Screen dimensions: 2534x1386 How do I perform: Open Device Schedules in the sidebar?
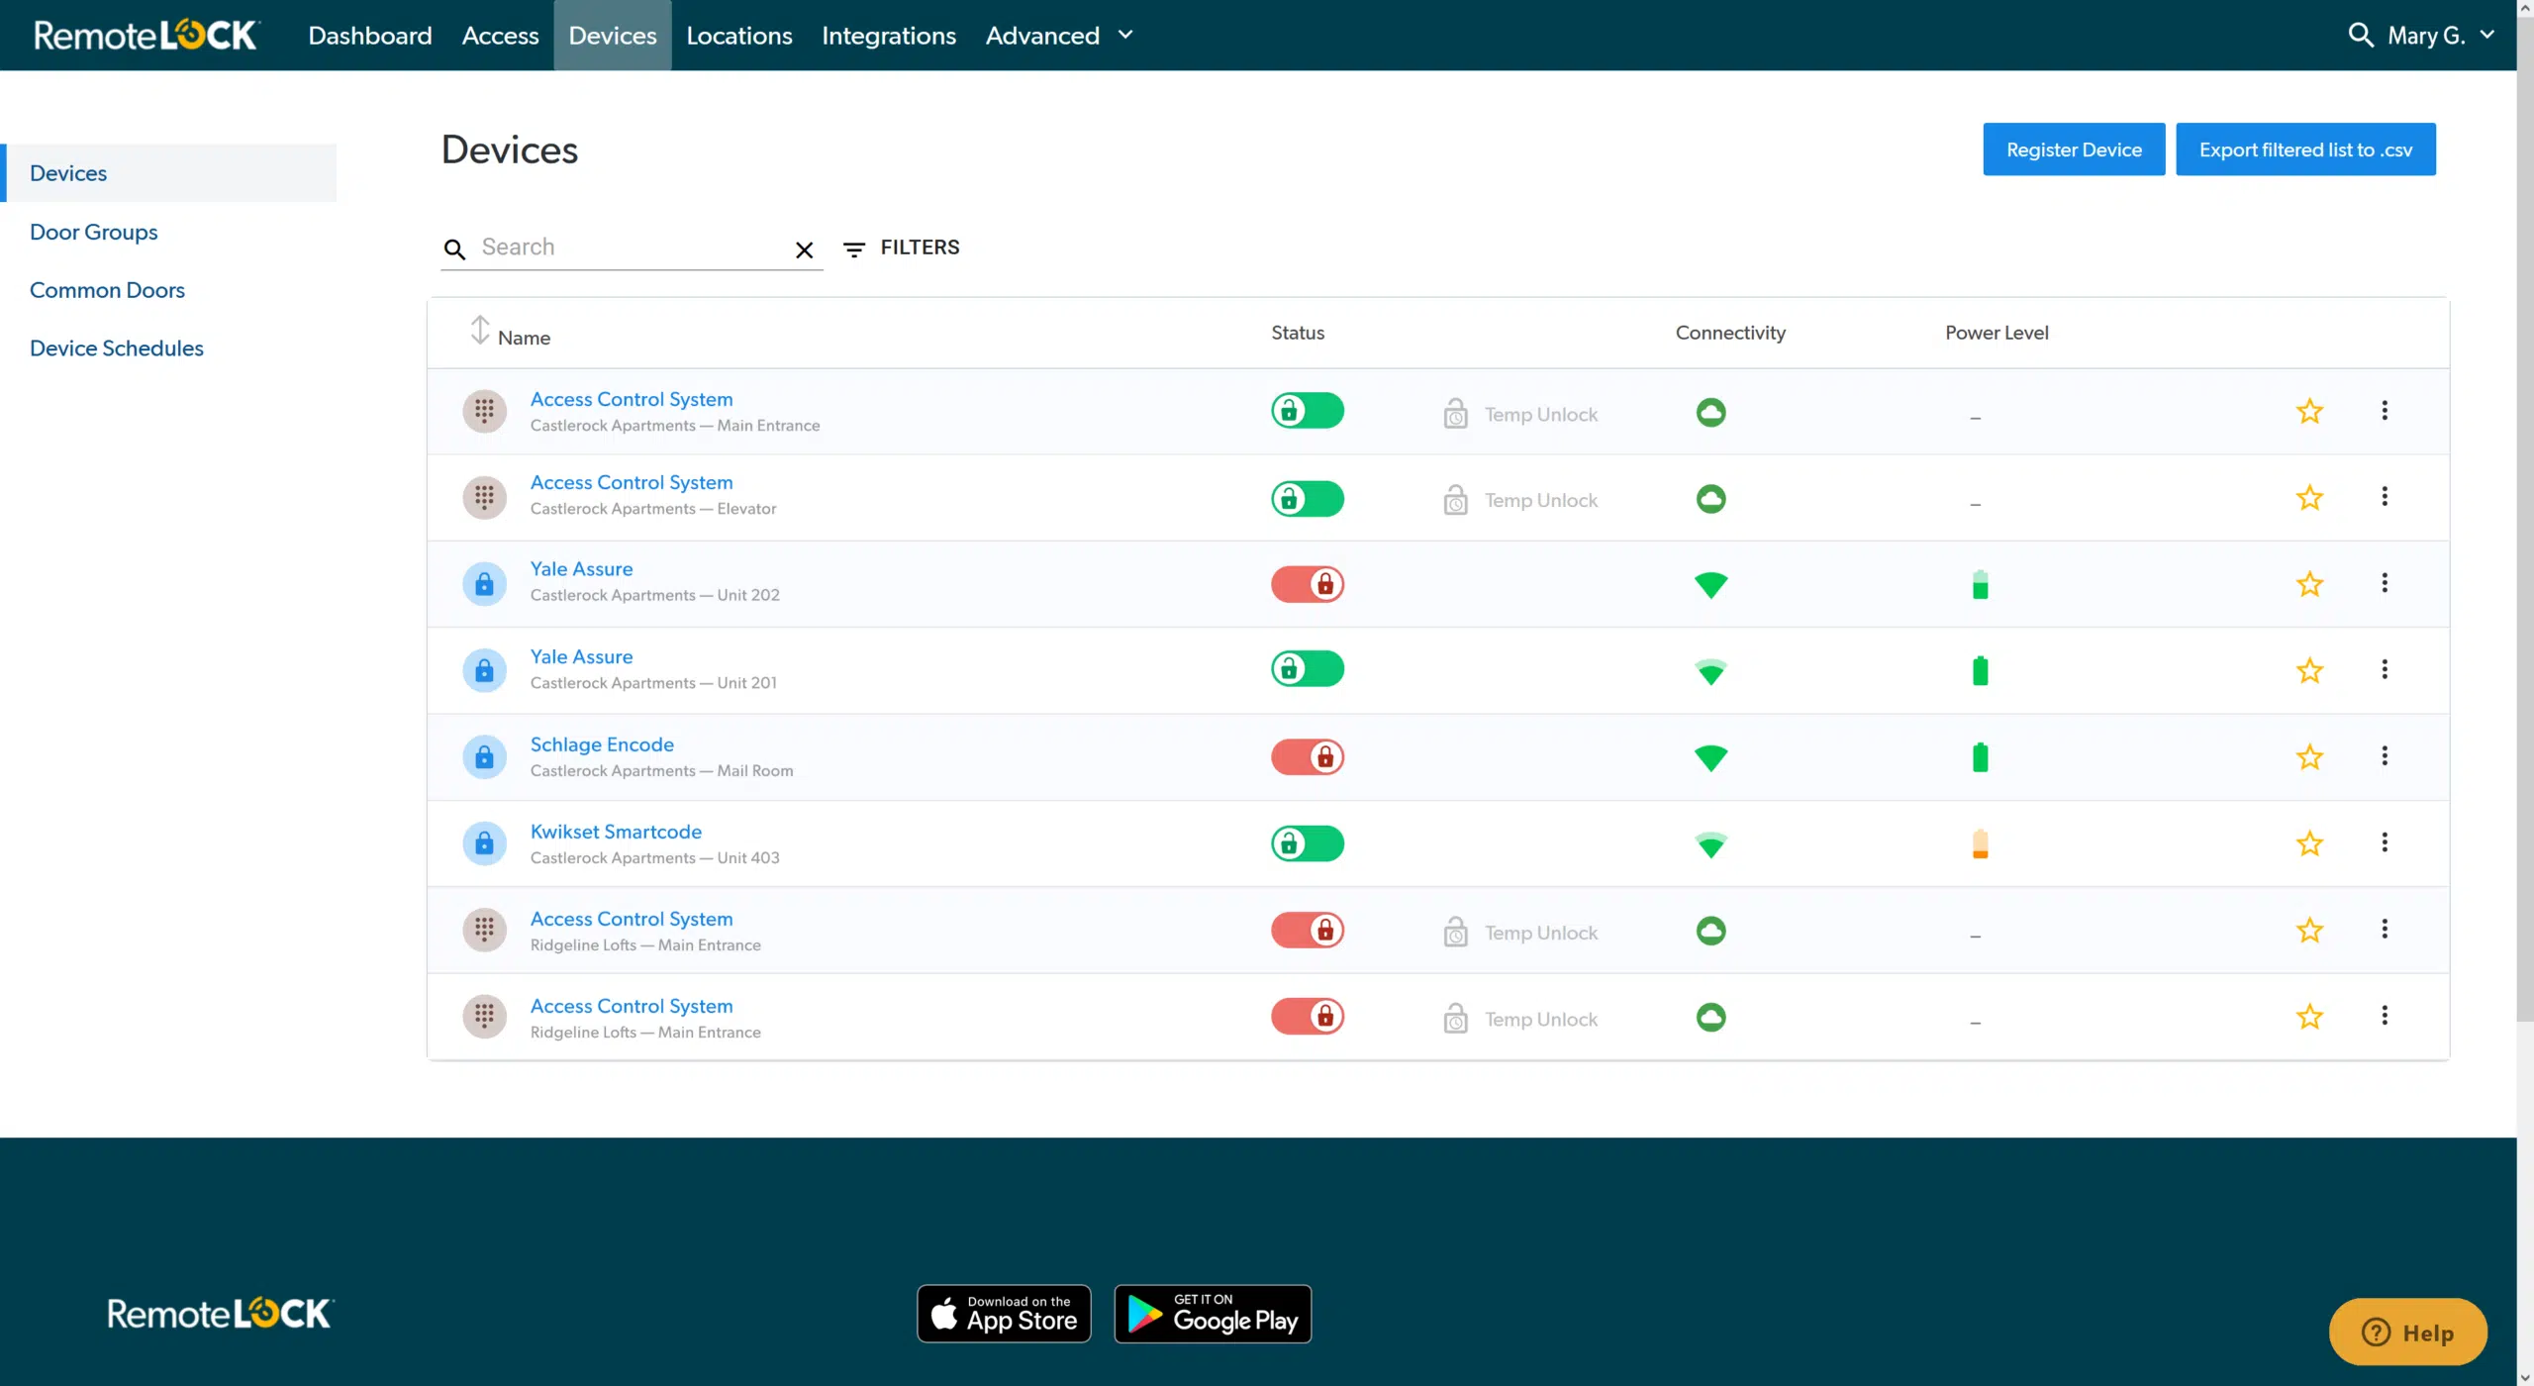(117, 348)
